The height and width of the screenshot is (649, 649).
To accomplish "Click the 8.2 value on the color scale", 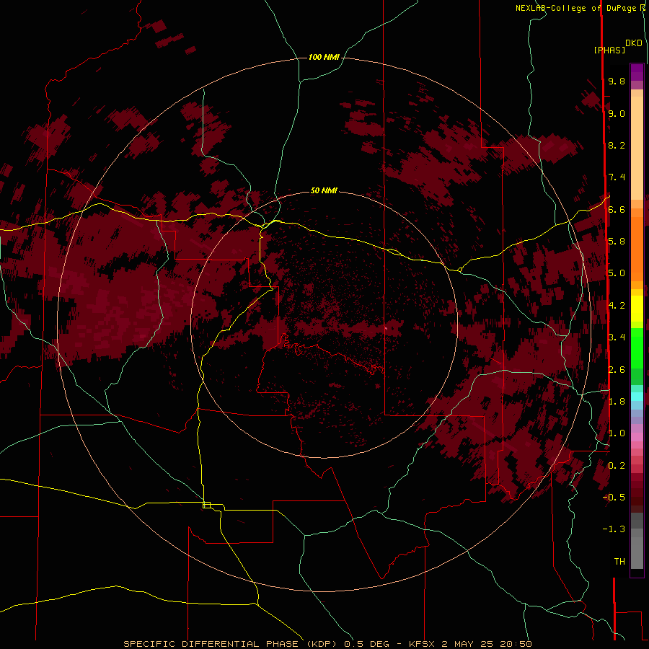I will (x=617, y=145).
